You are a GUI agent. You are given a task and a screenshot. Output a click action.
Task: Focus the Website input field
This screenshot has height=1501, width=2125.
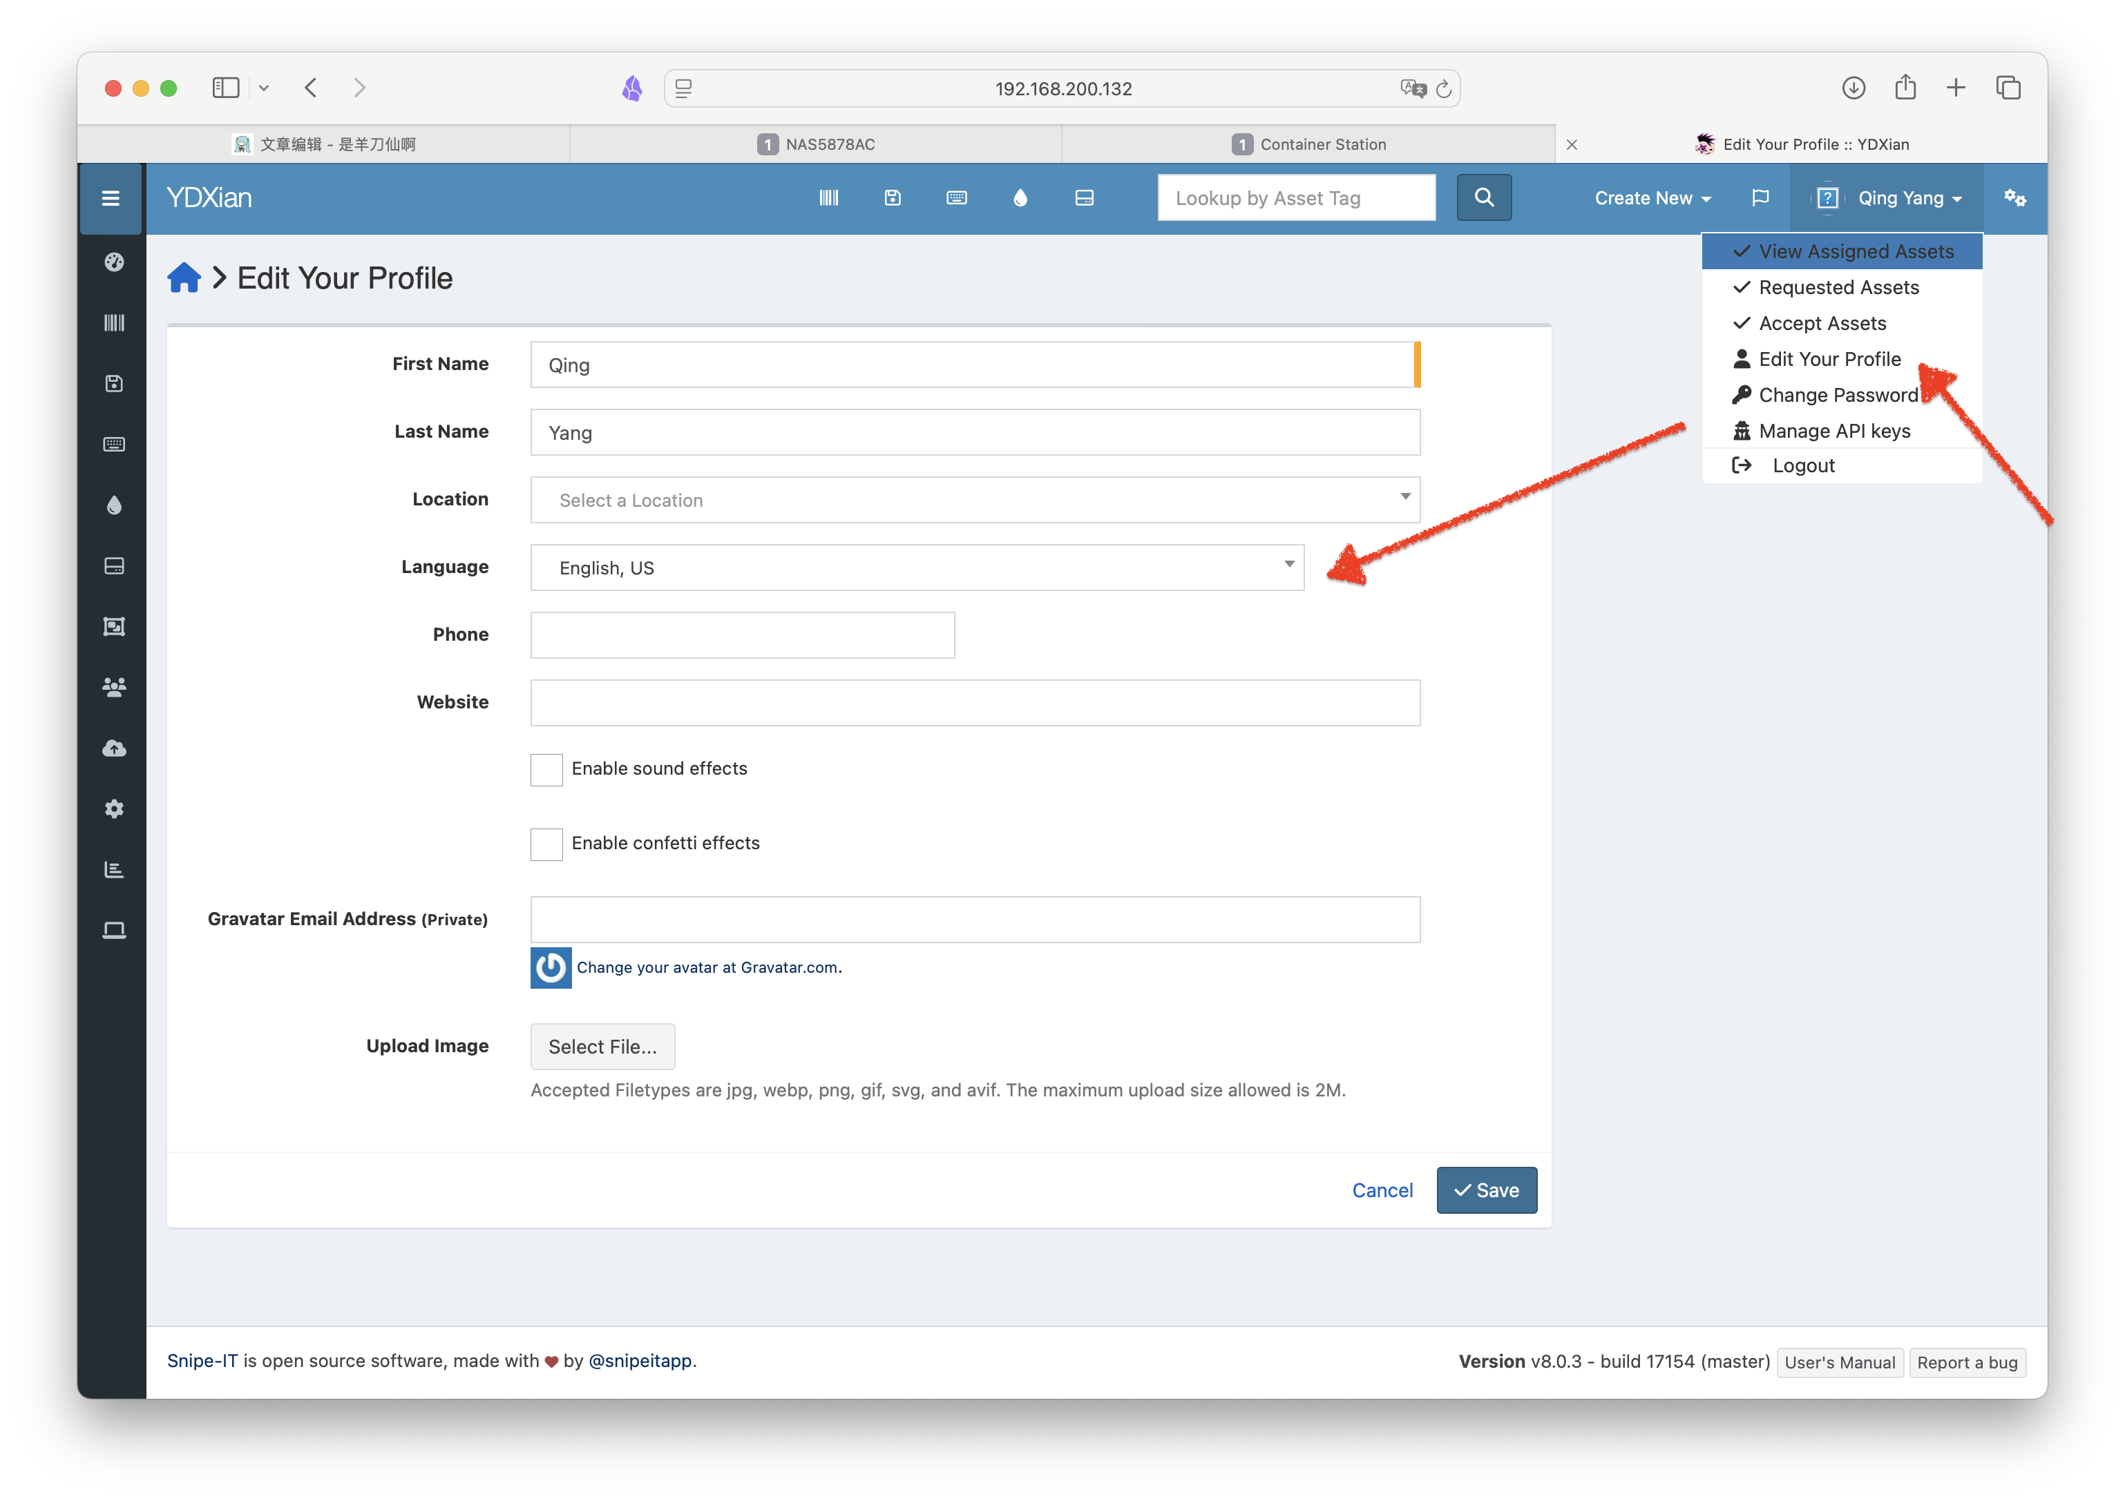tap(975, 703)
